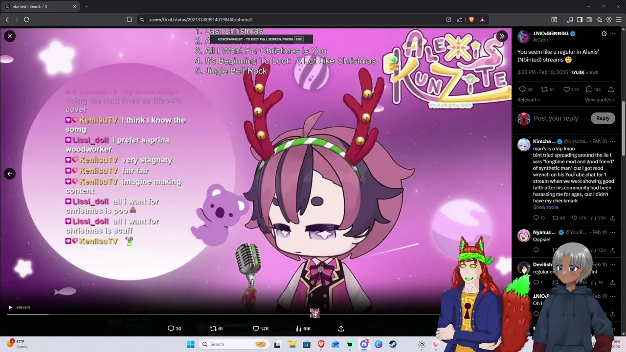Open the Relevant sort dropdown
626x352 pixels.
point(529,100)
